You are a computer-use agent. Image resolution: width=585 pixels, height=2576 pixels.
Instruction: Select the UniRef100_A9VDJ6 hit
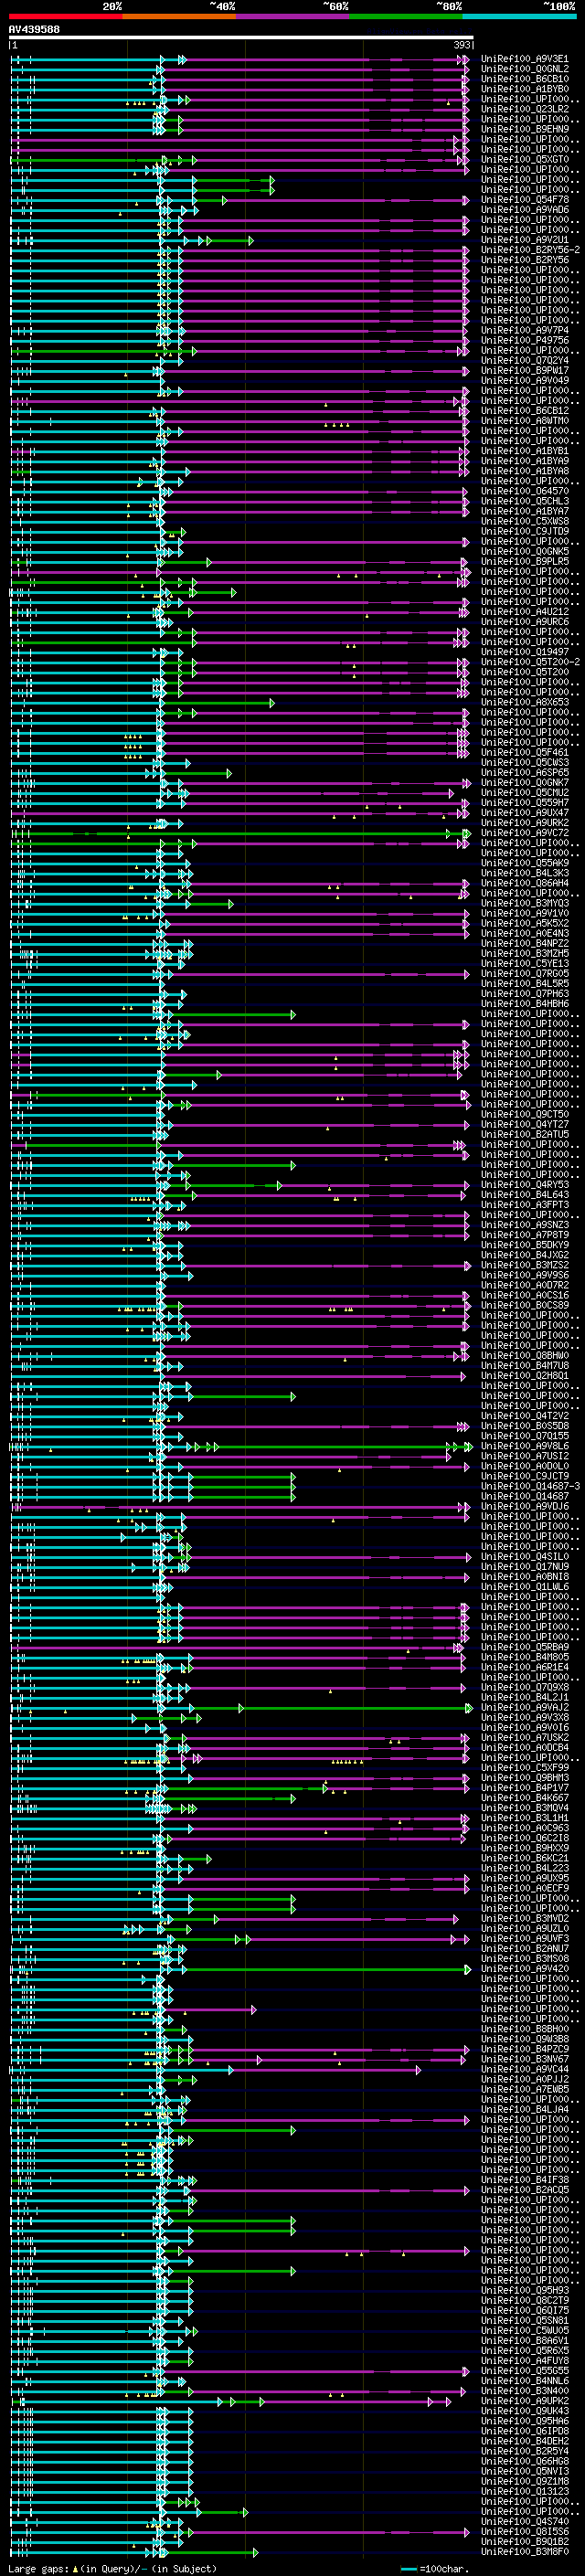[524, 1506]
